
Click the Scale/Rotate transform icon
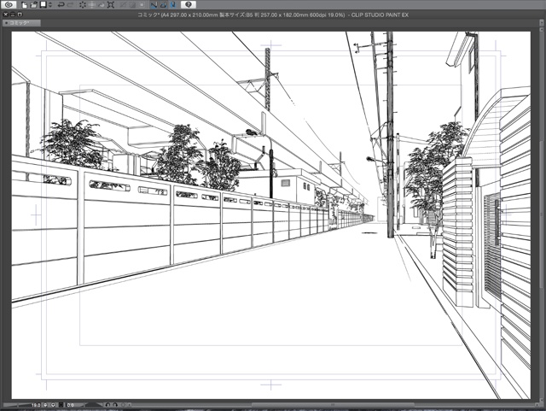pos(111,4)
